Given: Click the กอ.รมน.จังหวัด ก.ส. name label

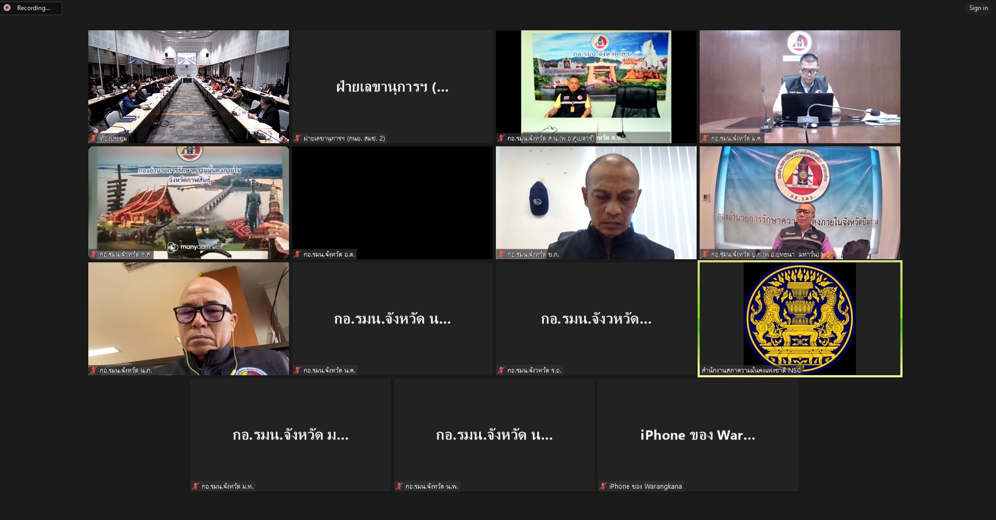Looking at the screenshot, I should click(x=125, y=255).
